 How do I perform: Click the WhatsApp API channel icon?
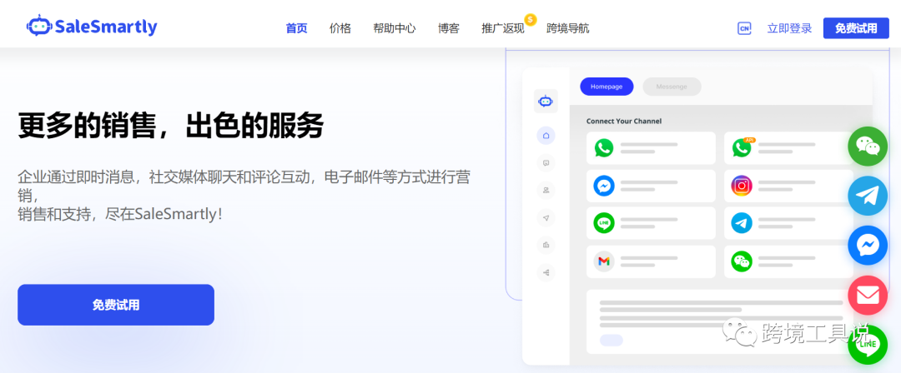click(x=742, y=148)
